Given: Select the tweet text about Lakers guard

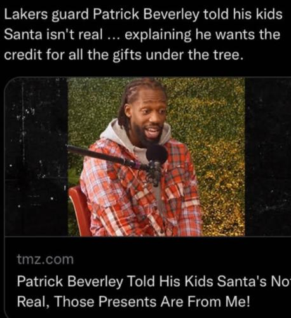Looking at the screenshot, I should click(144, 34).
